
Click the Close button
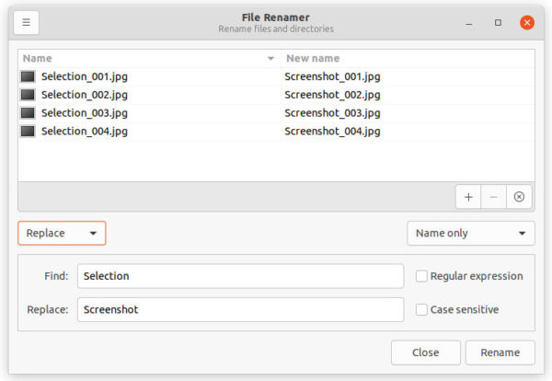(x=426, y=352)
